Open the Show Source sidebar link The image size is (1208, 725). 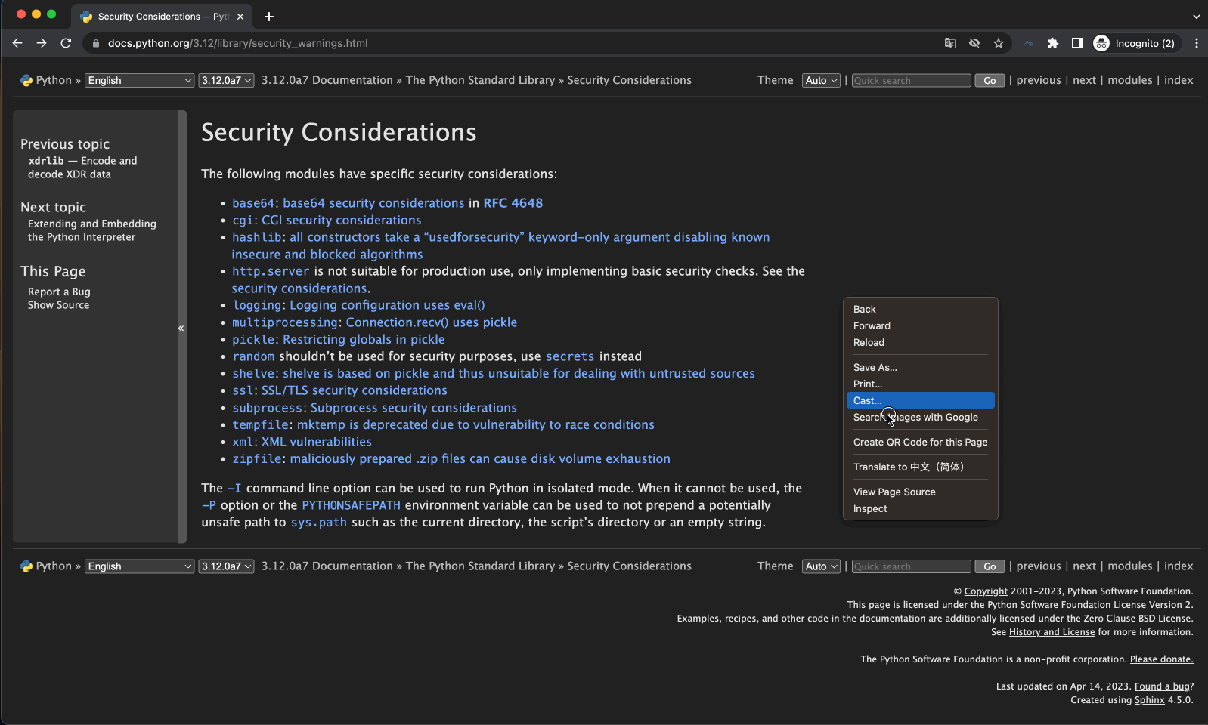[x=58, y=305]
